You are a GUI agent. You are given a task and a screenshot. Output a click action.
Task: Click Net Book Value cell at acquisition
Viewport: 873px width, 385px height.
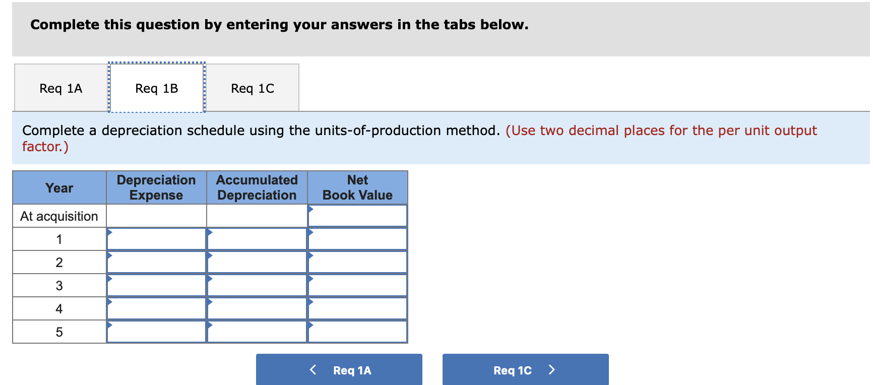click(x=357, y=216)
